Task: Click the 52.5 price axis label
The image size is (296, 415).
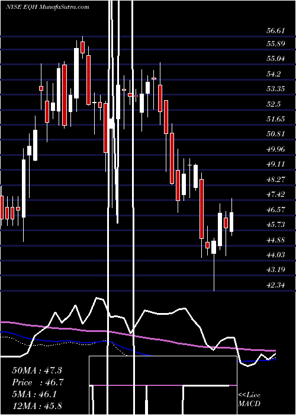Action: click(x=274, y=104)
